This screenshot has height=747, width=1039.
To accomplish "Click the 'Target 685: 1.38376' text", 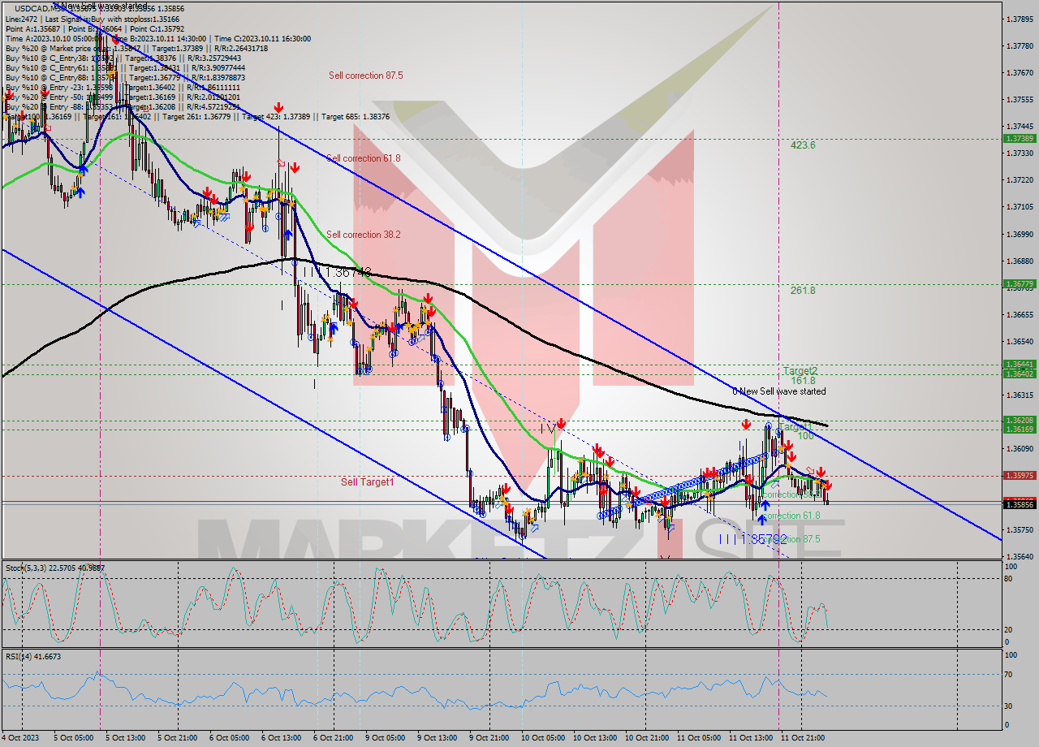I will pos(356,117).
